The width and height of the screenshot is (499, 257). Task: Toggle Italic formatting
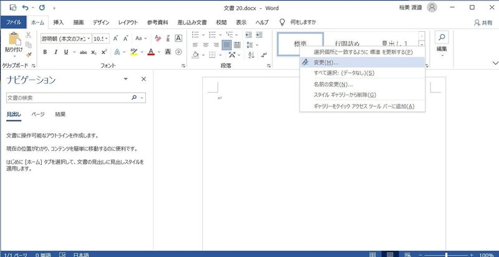pyautogui.click(x=56, y=52)
